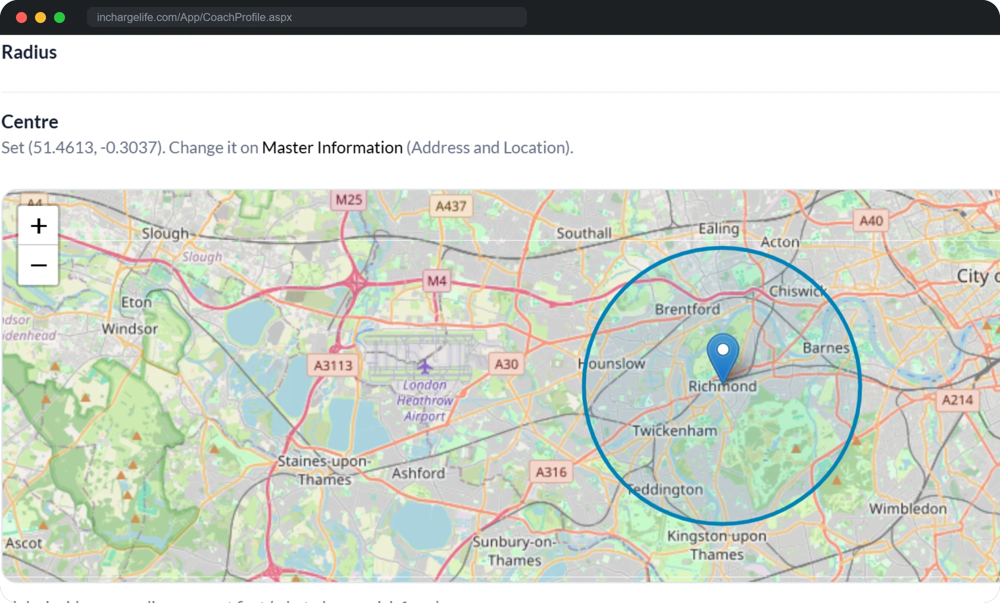Click the Slough town label on the map
The image size is (1000, 603).
pos(165,233)
